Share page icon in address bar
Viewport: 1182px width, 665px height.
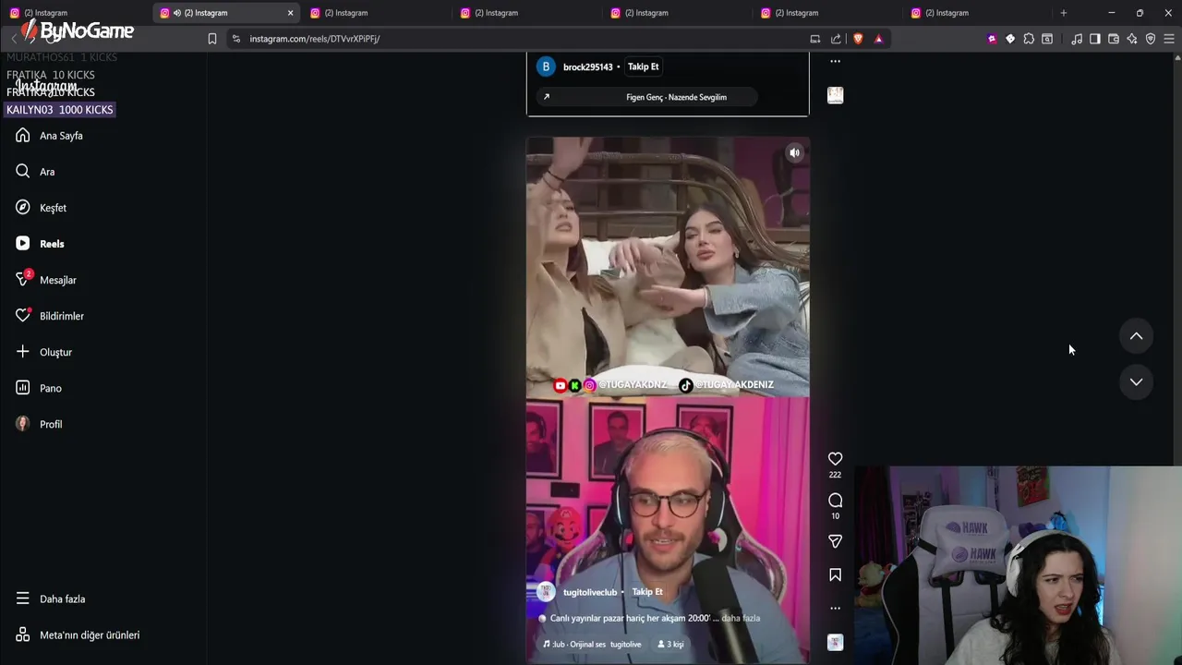click(836, 39)
